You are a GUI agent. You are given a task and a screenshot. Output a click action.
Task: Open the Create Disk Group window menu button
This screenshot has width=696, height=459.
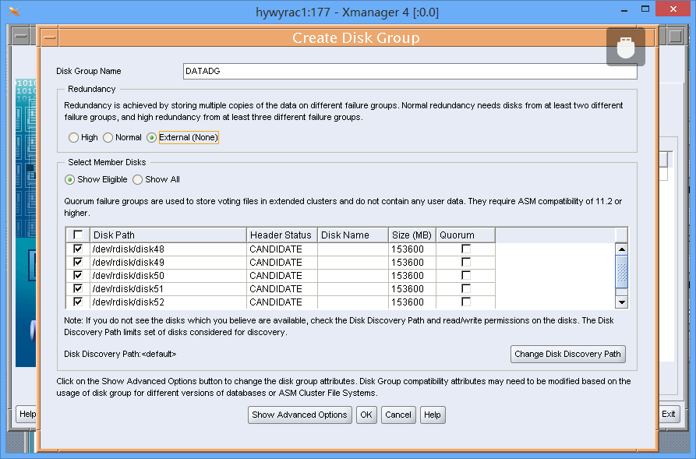click(50, 37)
